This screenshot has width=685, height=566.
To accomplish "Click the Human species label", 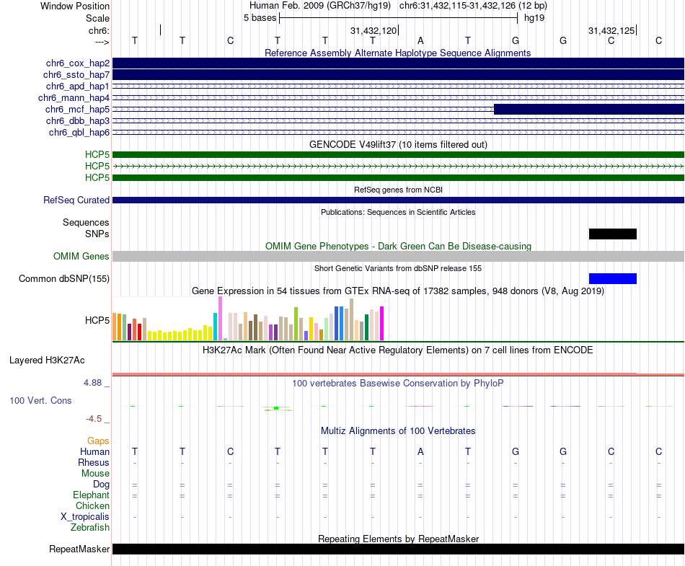I will pyautogui.click(x=94, y=451).
